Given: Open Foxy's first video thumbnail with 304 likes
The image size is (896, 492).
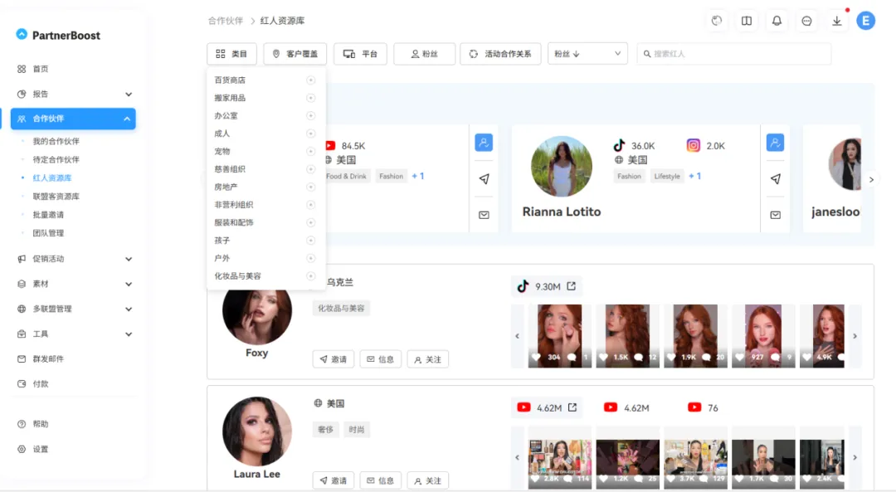Looking at the screenshot, I should coord(559,336).
